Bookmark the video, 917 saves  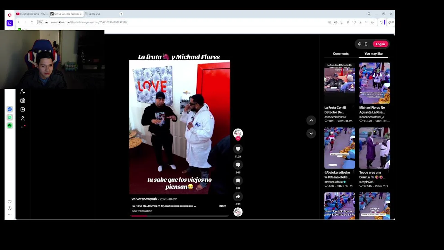tap(238, 181)
